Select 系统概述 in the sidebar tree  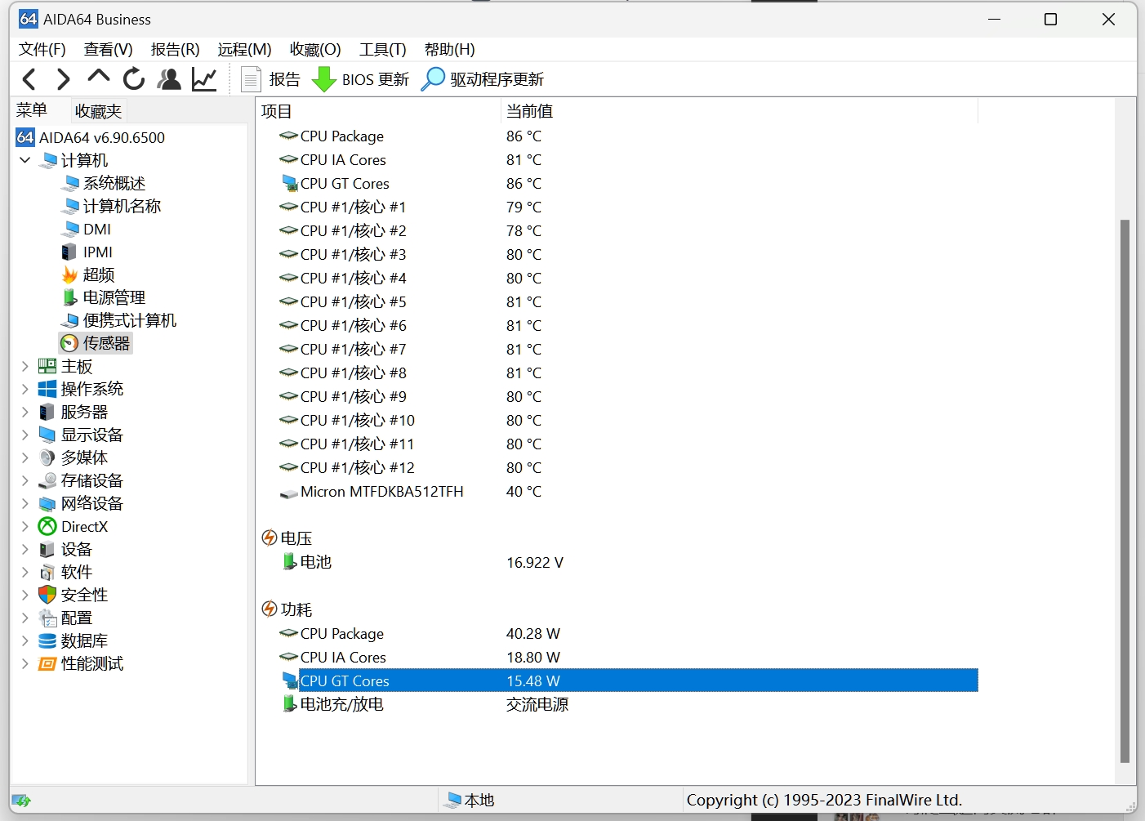114,184
